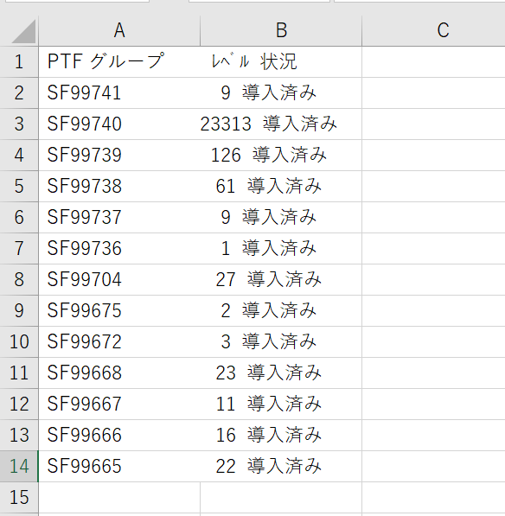Click cell containing レベル 状況 header
Image resolution: width=505 pixels, height=516 pixels.
(281, 62)
